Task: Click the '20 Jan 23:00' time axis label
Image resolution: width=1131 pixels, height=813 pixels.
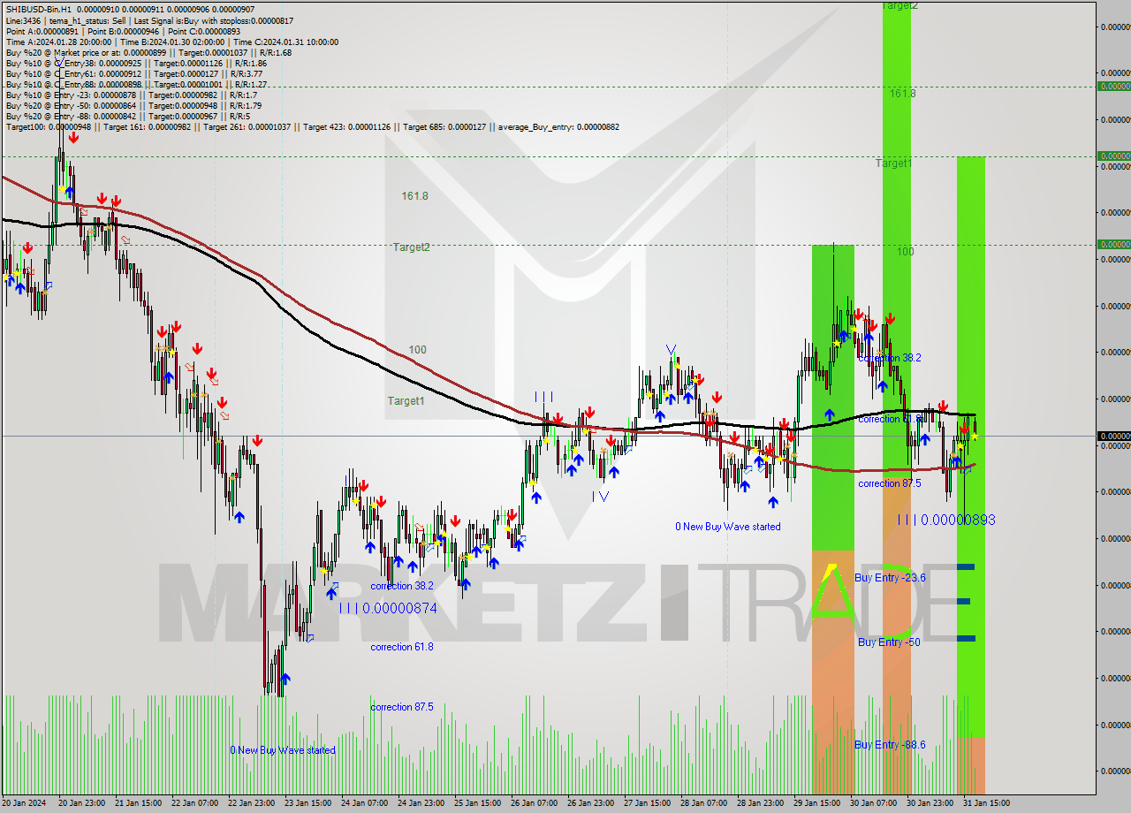Action: tap(80, 803)
